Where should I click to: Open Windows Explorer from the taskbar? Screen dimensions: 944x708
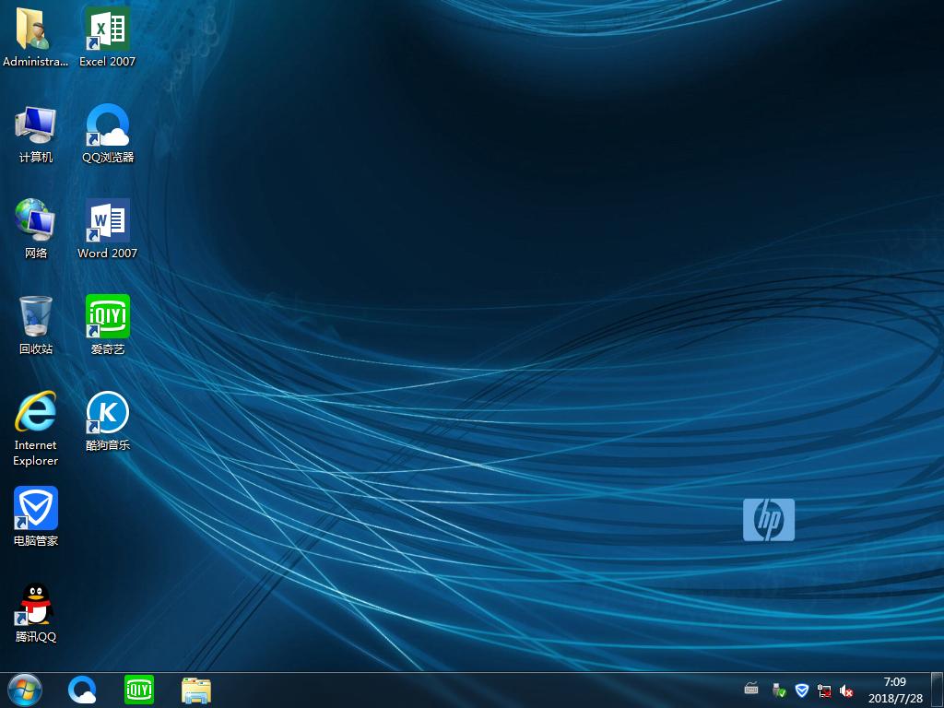pos(196,690)
